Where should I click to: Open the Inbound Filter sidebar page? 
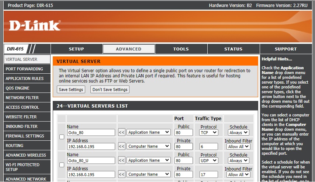coord(27,126)
